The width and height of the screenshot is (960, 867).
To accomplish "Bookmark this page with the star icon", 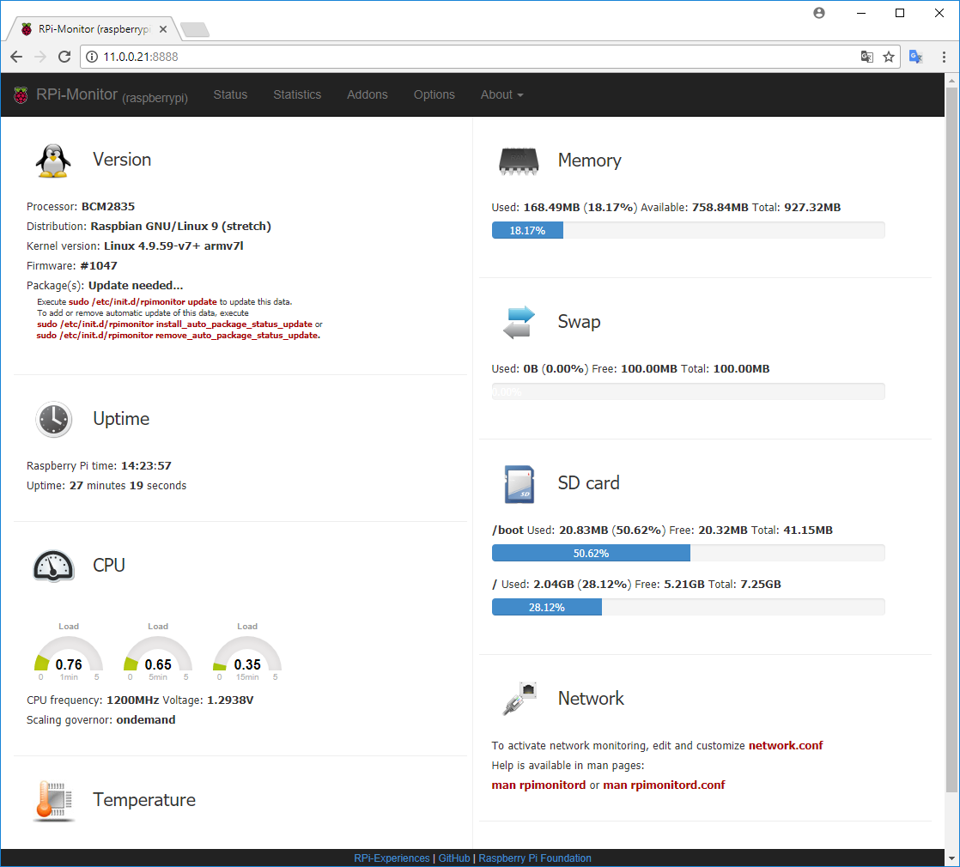I will pos(889,57).
